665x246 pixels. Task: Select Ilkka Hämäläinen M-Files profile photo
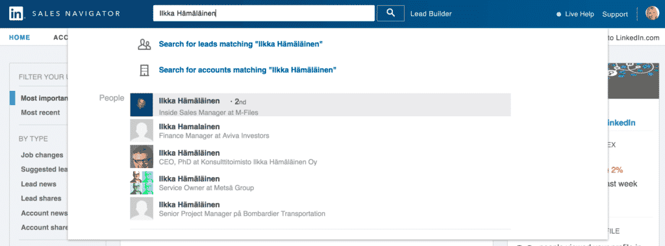[x=141, y=105]
